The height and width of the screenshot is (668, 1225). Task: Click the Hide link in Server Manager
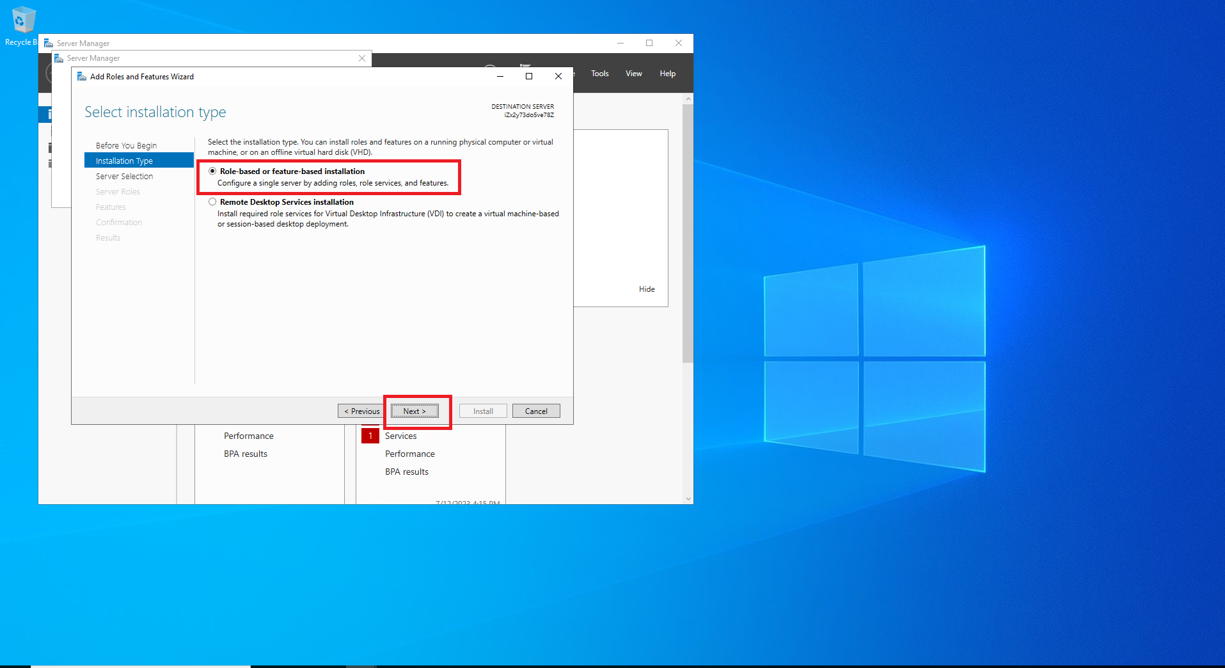tap(647, 289)
